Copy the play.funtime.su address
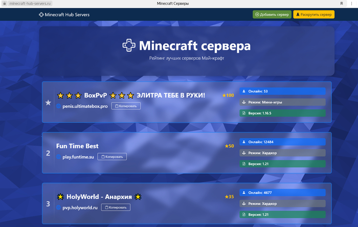Screen dimensions: 358x227 (x=112, y=157)
